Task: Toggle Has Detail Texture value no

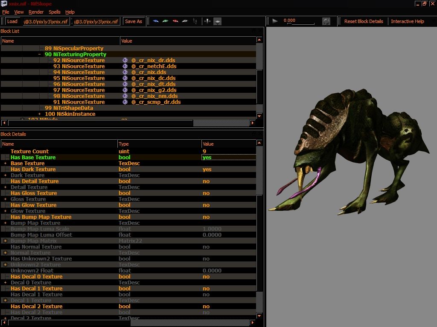Action: (x=206, y=181)
